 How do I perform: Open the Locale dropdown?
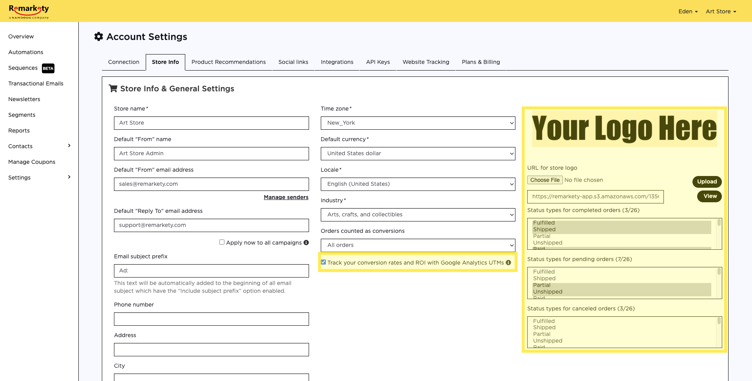pos(418,184)
